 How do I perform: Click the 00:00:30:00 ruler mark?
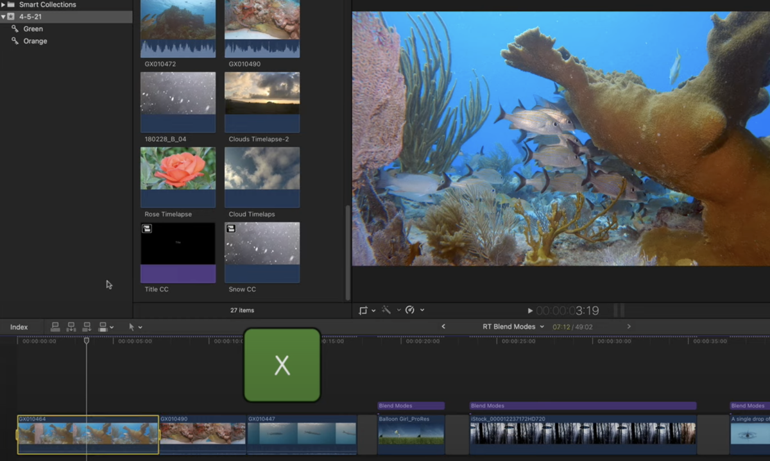point(614,342)
